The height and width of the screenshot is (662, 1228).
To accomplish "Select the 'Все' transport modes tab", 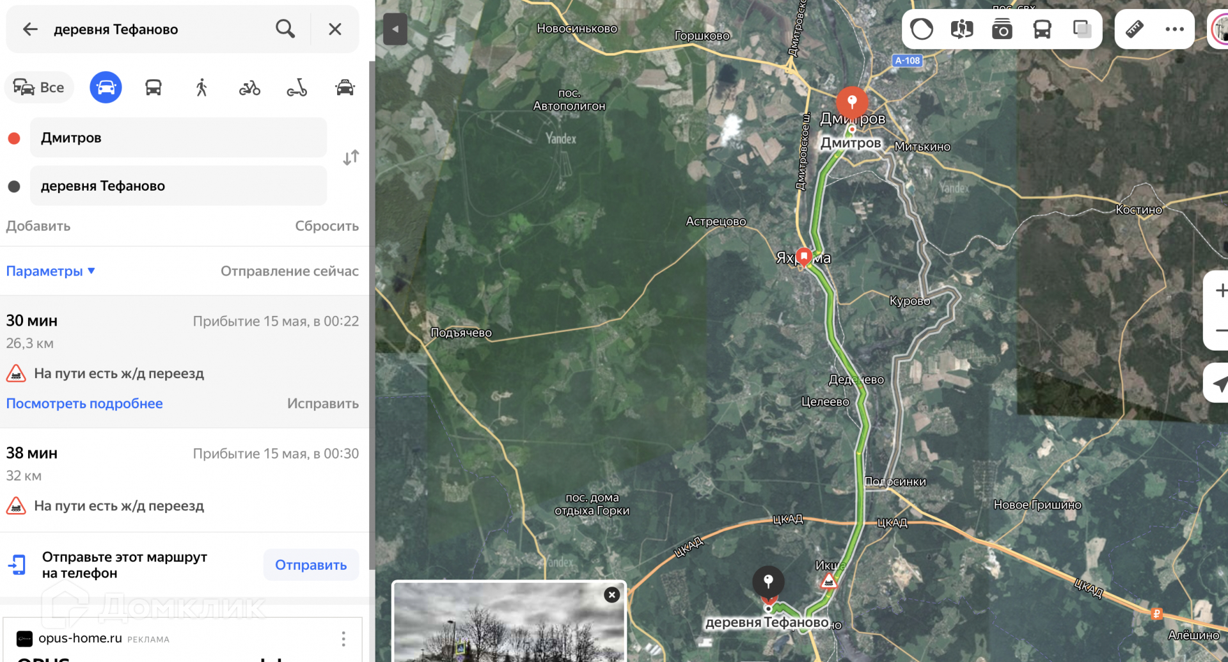I will coord(39,88).
